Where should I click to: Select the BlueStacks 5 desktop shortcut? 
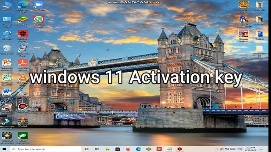click(23, 21)
